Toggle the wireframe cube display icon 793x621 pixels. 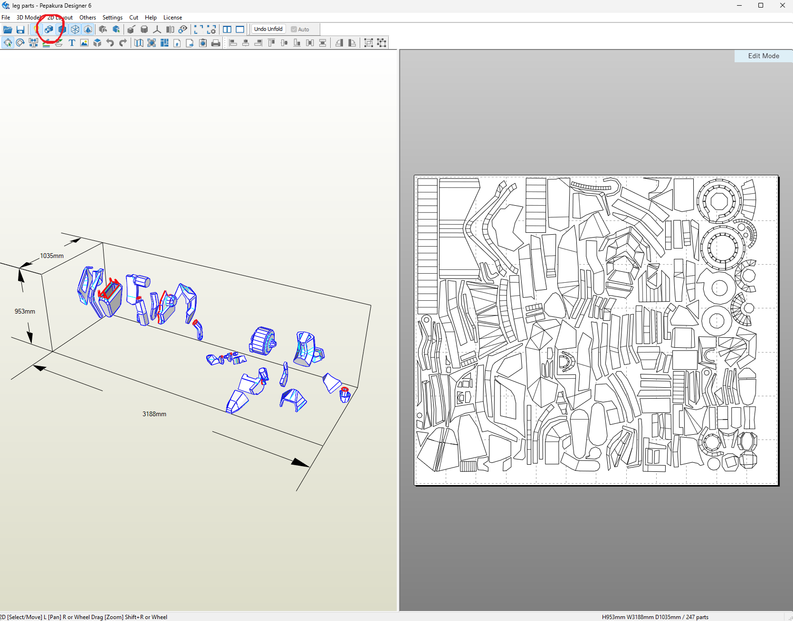tap(75, 29)
